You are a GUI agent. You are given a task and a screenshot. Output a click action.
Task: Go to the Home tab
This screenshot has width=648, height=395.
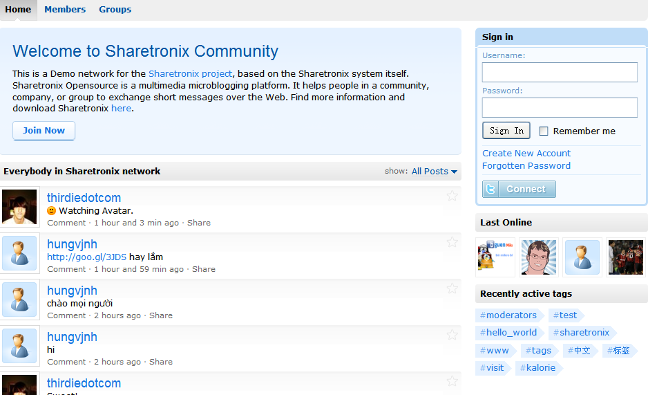click(18, 10)
